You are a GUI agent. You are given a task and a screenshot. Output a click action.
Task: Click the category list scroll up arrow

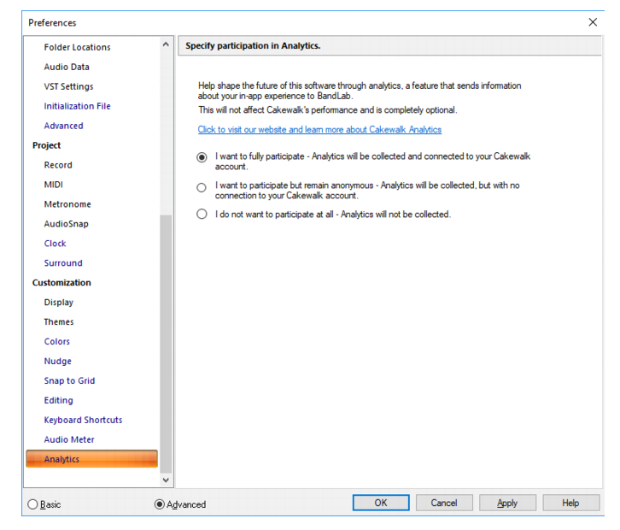166,44
